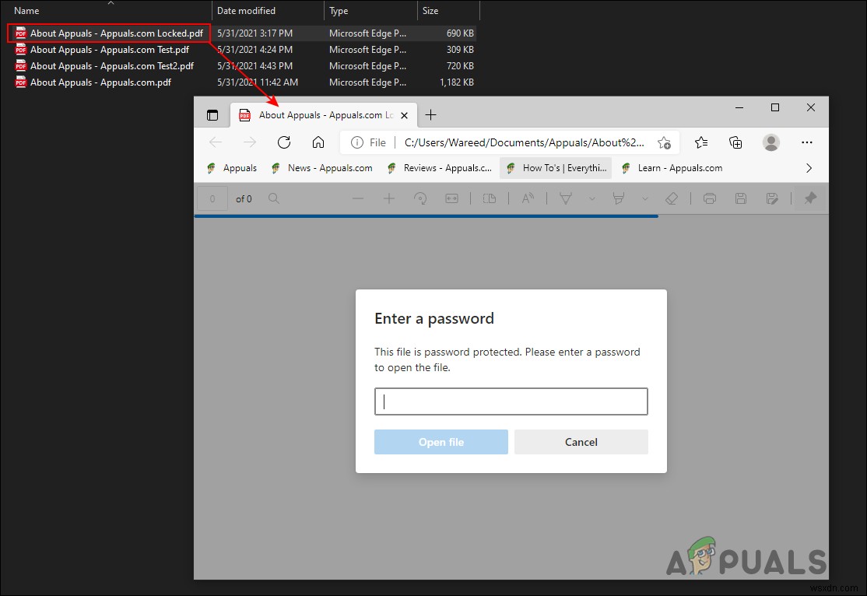The height and width of the screenshot is (596, 867).
Task: Pin the PDF toolbar
Action: 810,198
